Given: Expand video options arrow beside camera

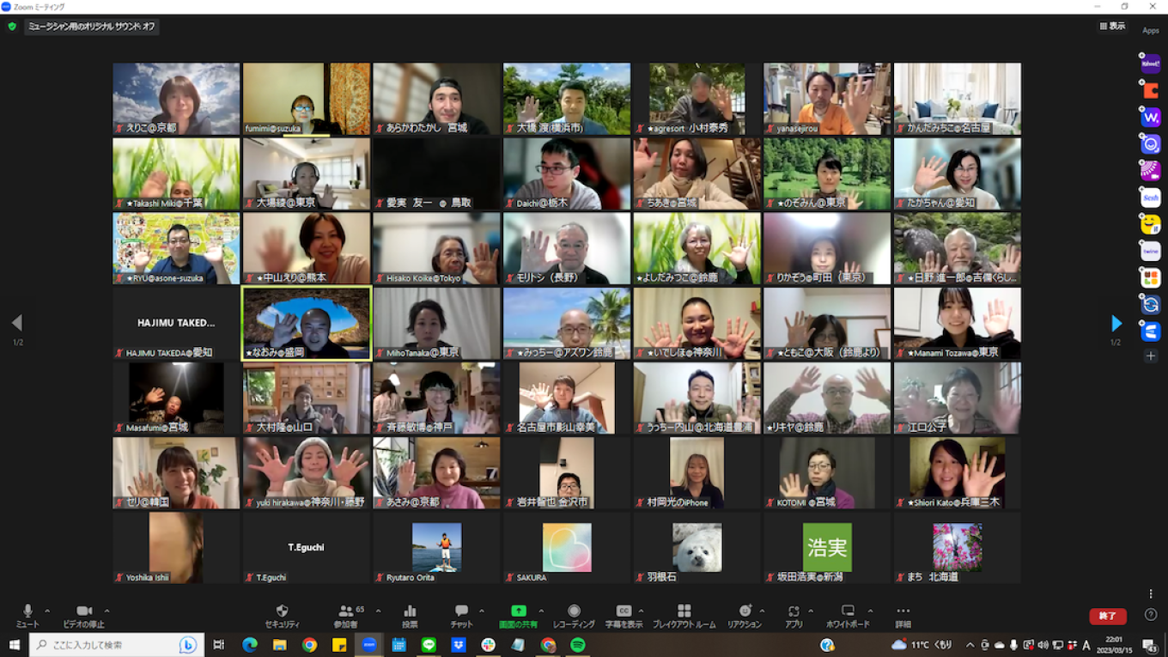Looking at the screenshot, I should click(106, 611).
